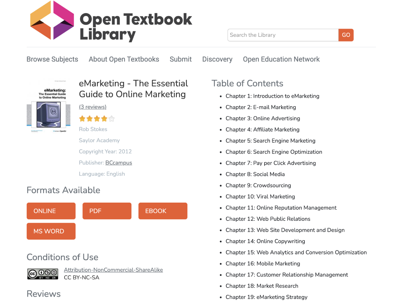This screenshot has width=403, height=302.
Task: Click Chapter 3: Online Advertising
Action: [x=263, y=118]
